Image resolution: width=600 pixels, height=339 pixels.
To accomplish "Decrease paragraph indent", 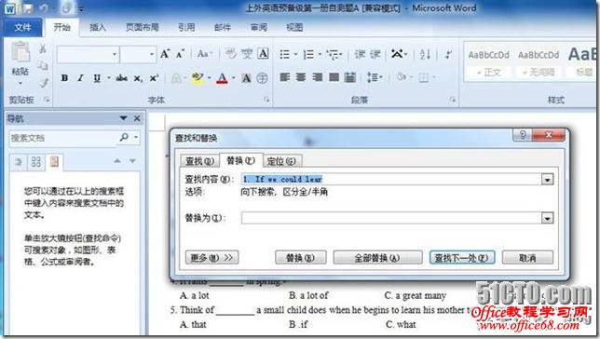I will (x=360, y=54).
